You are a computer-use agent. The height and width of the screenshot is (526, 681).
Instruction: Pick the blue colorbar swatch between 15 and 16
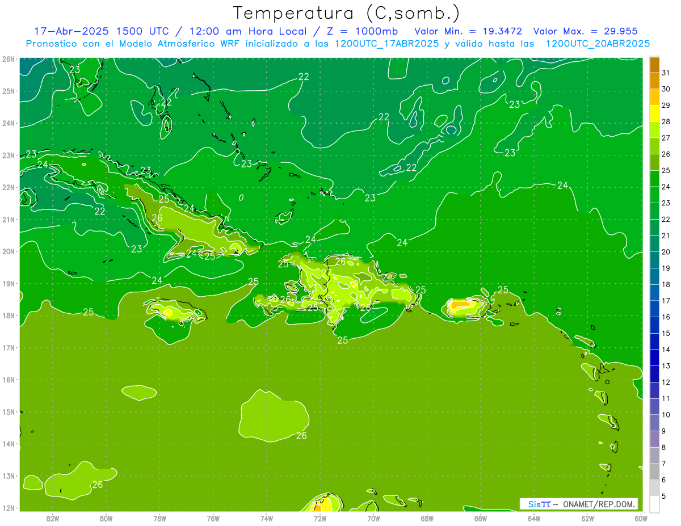click(654, 325)
